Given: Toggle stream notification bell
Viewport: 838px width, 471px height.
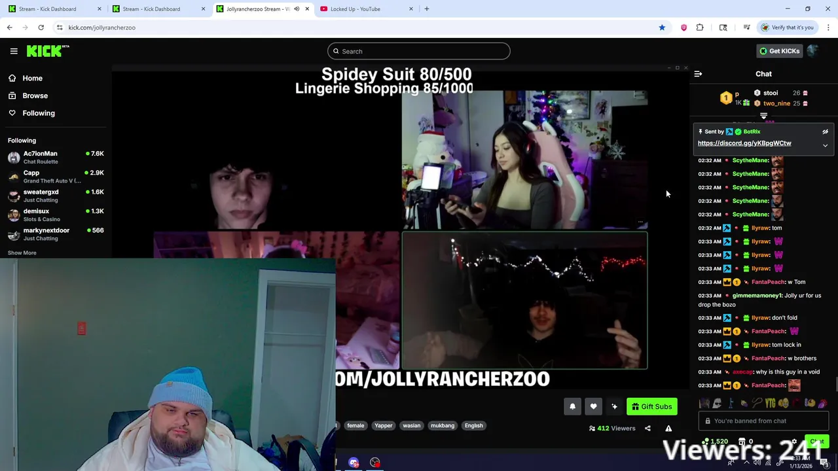Looking at the screenshot, I should tap(572, 407).
